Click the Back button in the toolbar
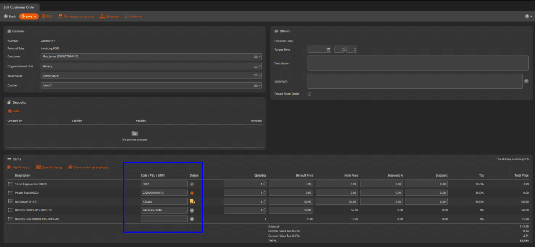 9,17
